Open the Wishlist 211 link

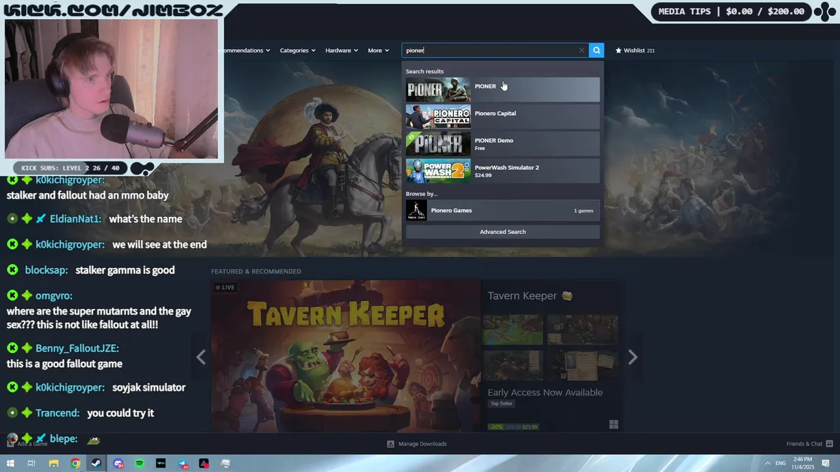(635, 50)
